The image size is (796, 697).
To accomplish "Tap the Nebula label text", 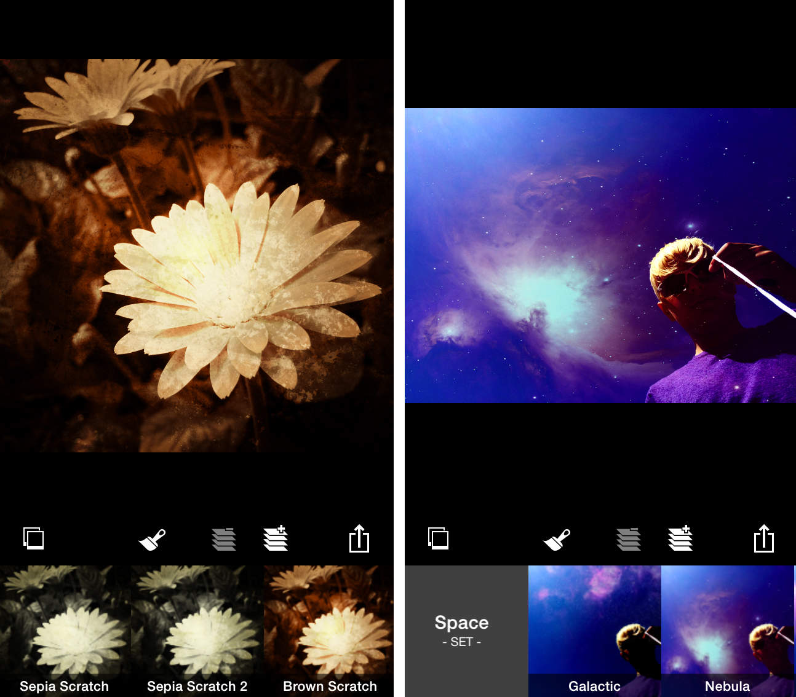I will 728,686.
